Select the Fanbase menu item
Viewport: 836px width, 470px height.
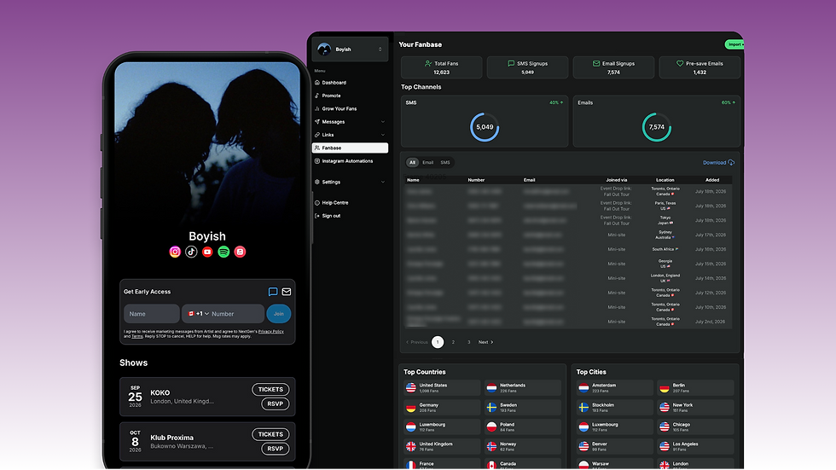350,148
